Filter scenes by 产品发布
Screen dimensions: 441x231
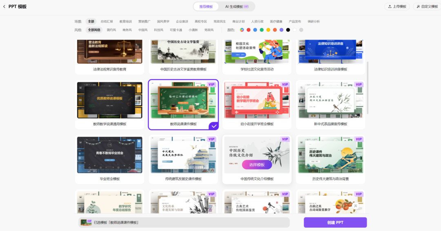click(295, 21)
